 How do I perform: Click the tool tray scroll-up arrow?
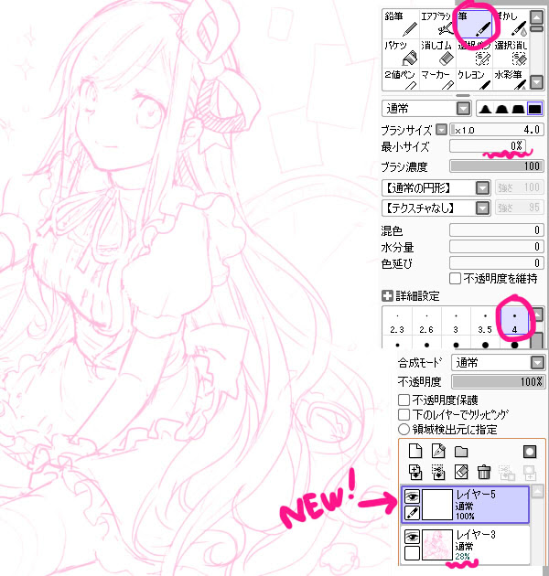coord(537,17)
